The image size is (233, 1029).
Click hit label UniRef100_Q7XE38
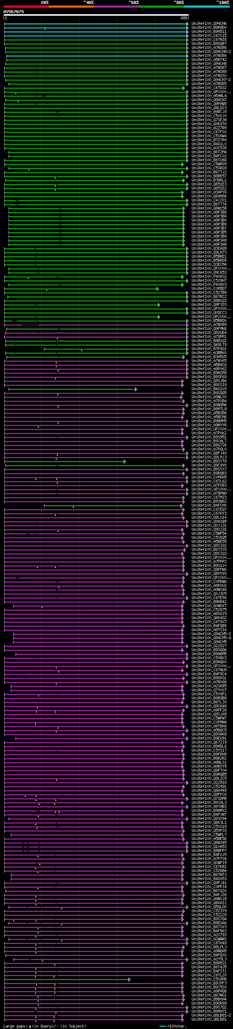[x=209, y=120]
